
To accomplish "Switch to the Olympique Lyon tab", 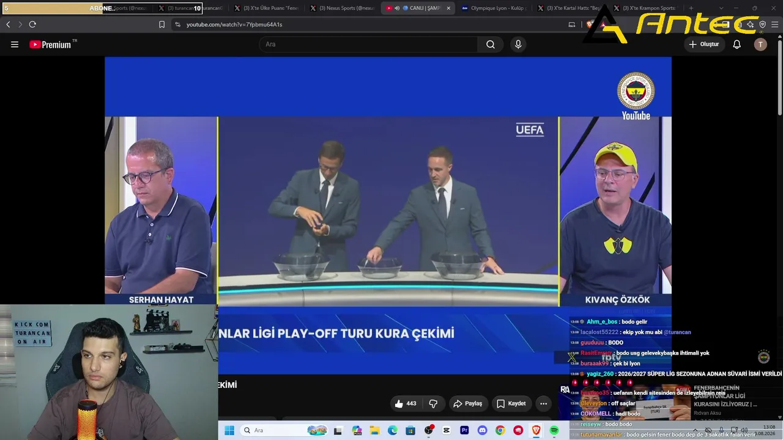I will [494, 8].
